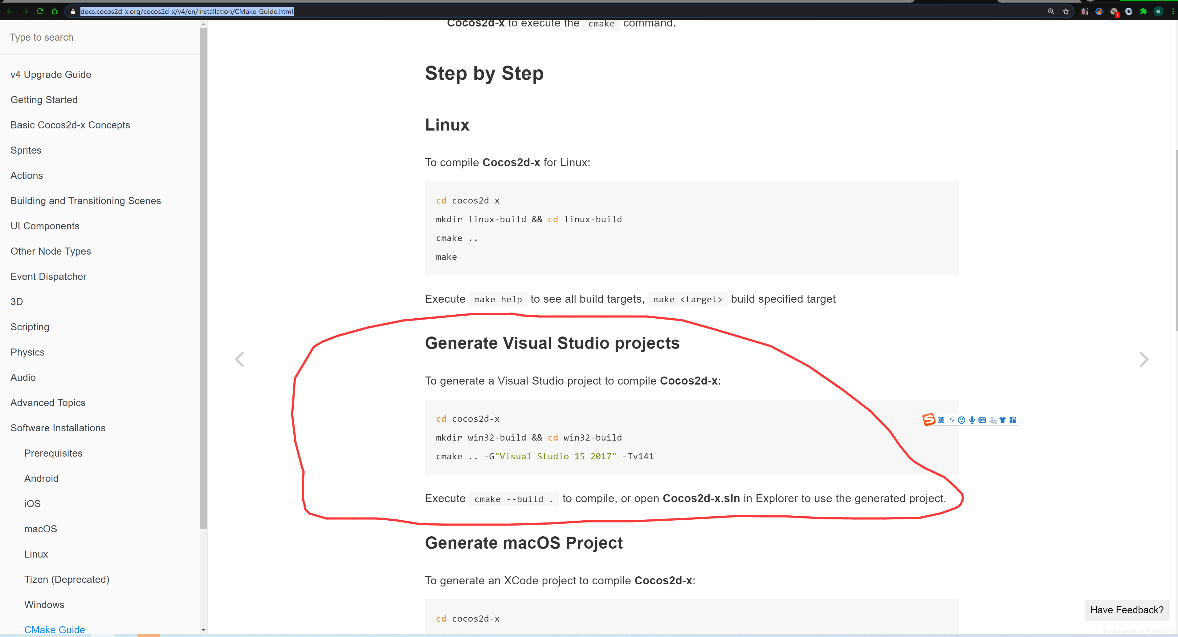
Task: Select the CMake Guide subpage
Action: click(55, 630)
